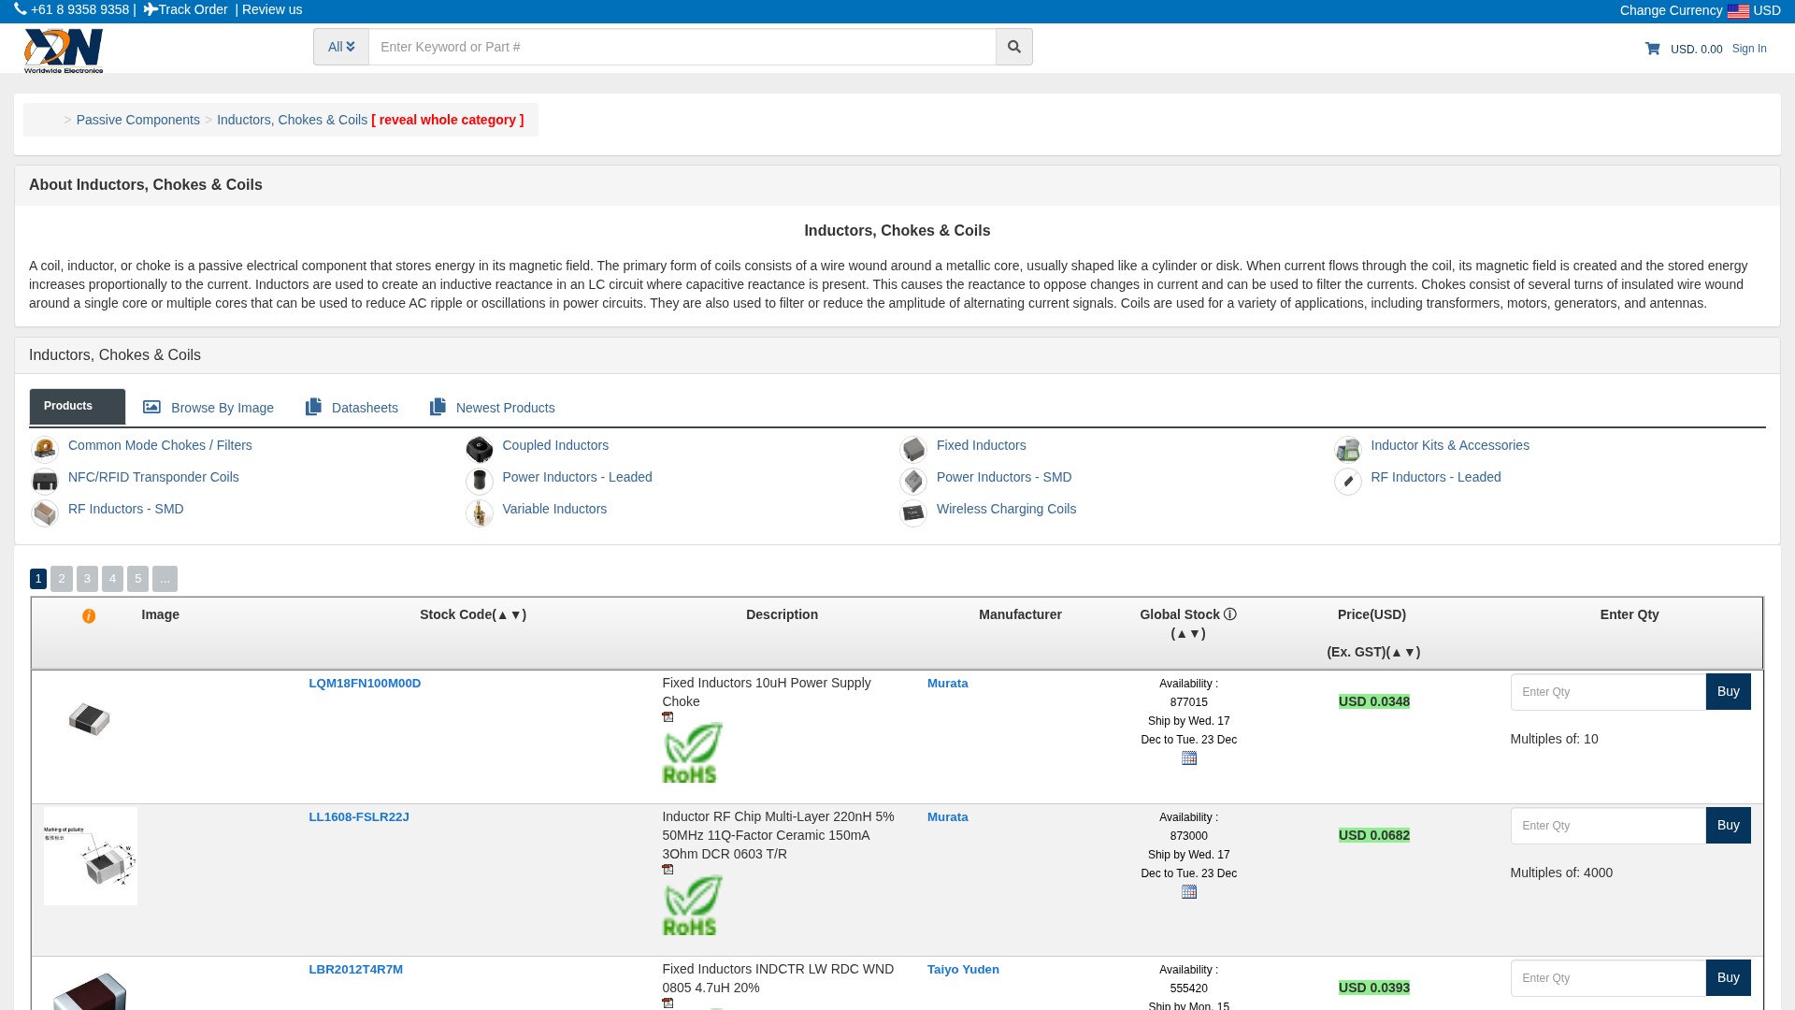Image resolution: width=1795 pixels, height=1010 pixels.
Task: Open the calendar icon for LQM18FN100M00D availability
Action: pos(1189,758)
